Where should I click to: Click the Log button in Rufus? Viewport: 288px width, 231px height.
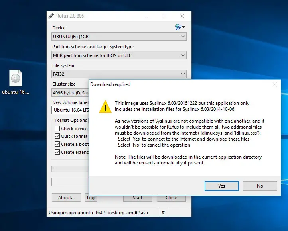point(91,198)
